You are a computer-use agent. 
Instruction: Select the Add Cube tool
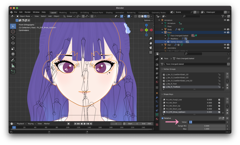tap(13, 72)
